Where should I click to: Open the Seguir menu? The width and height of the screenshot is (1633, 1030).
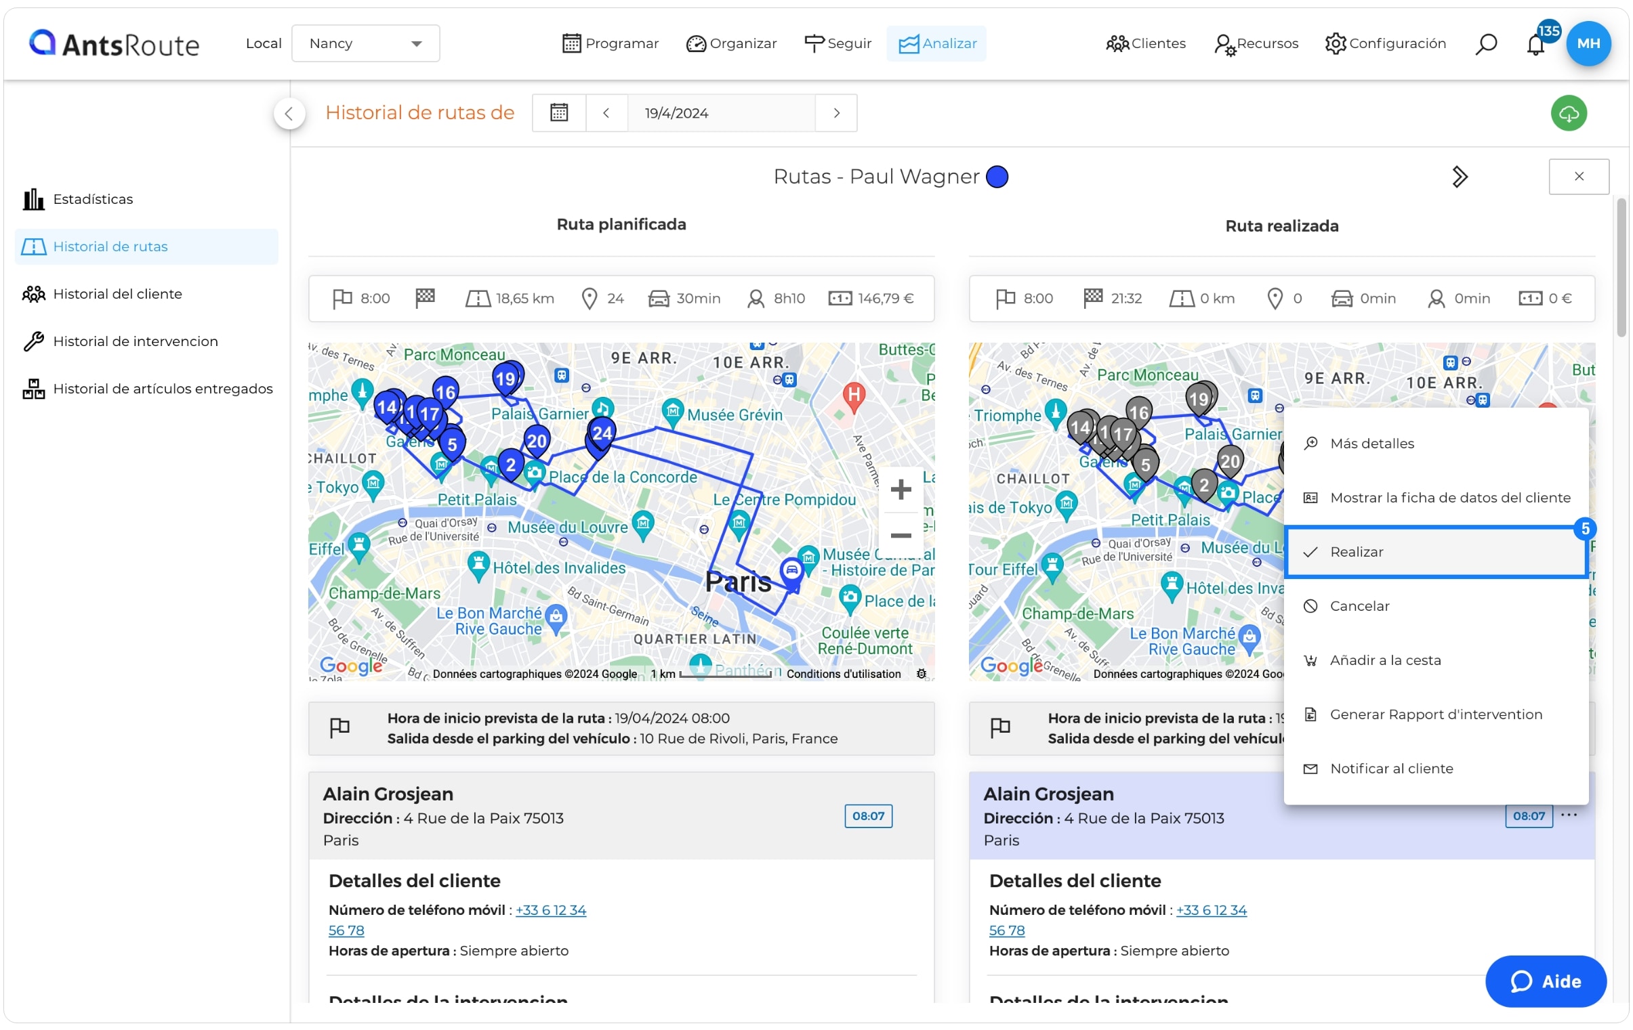(838, 43)
